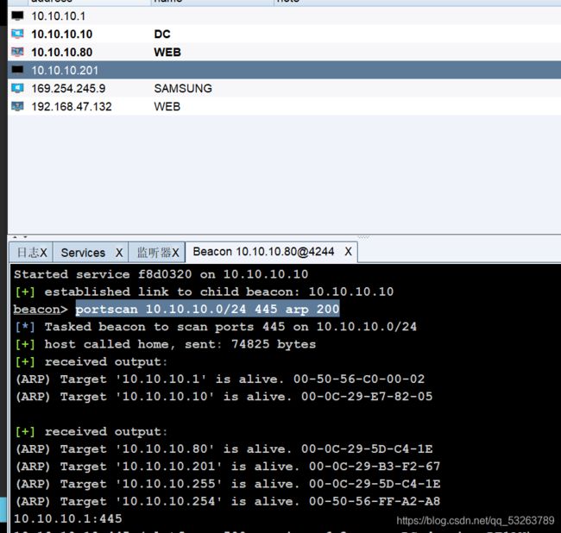Viewport: 561px width, 533px height.
Task: Close the Services tab
Action: tap(119, 253)
